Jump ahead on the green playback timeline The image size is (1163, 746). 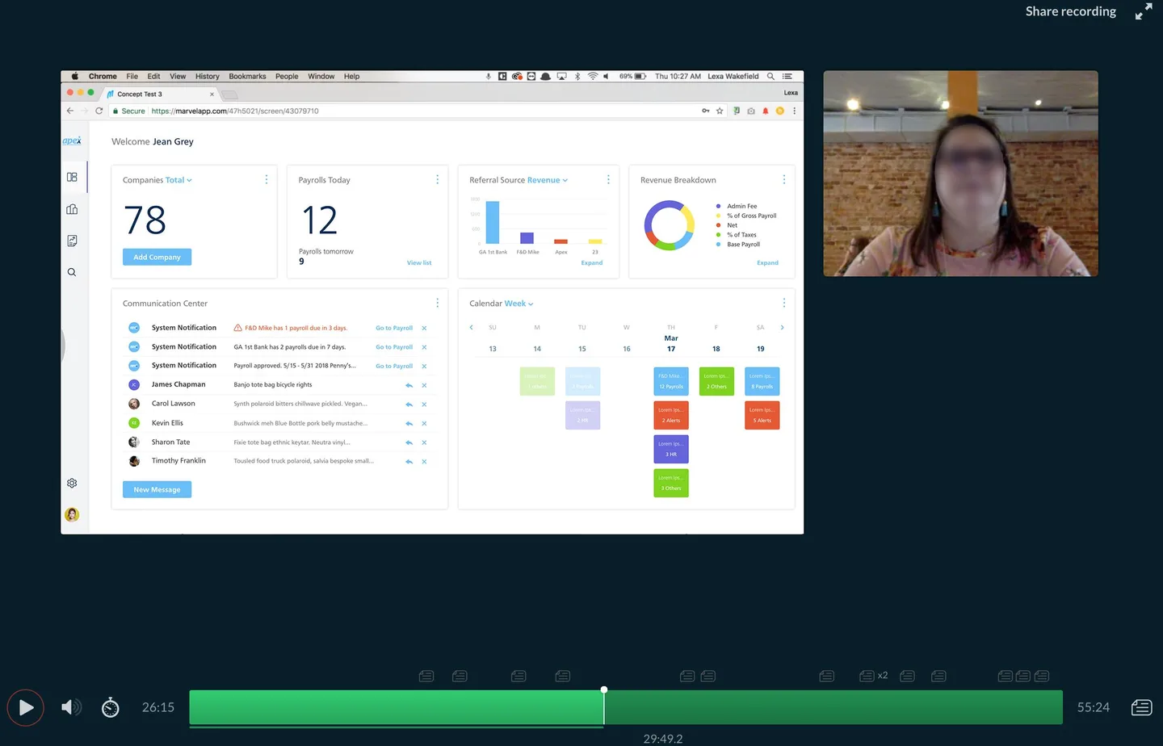[x=808, y=706]
